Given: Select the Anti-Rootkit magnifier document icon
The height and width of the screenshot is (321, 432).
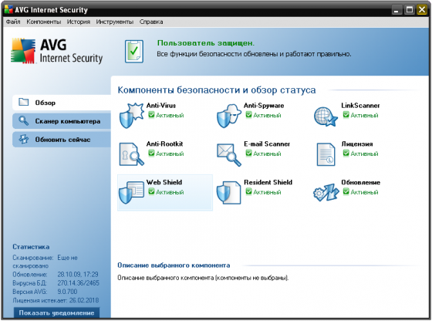Looking at the screenshot, I should click(131, 154).
